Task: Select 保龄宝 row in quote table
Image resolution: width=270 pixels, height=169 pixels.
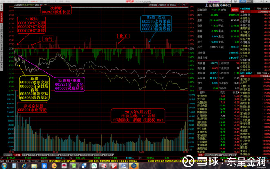Action: tap(218, 152)
